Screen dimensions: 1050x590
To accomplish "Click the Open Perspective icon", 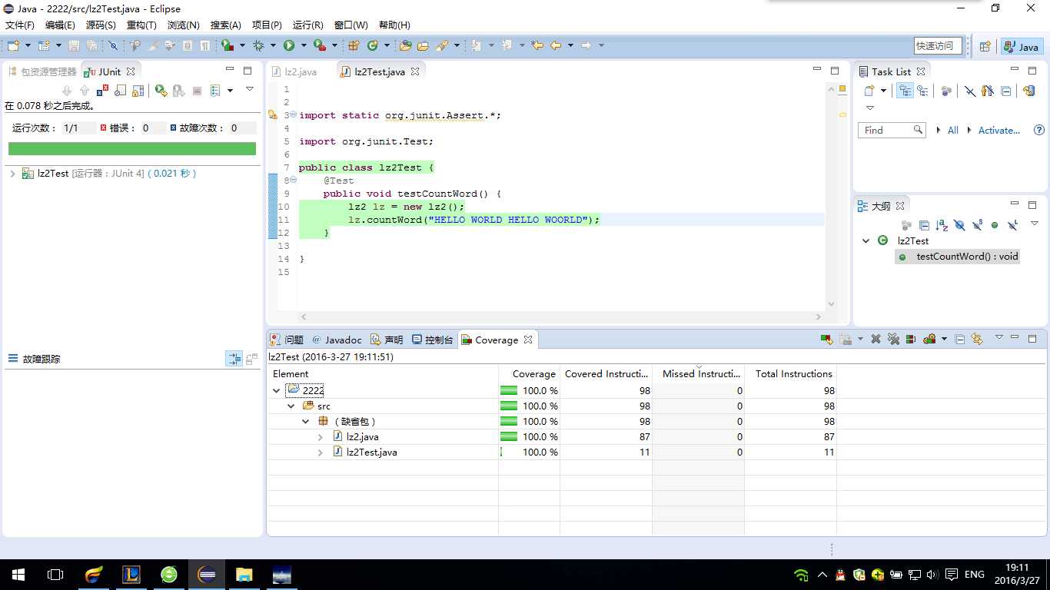I will tap(985, 46).
